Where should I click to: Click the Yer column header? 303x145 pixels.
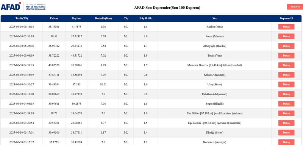click(214, 19)
